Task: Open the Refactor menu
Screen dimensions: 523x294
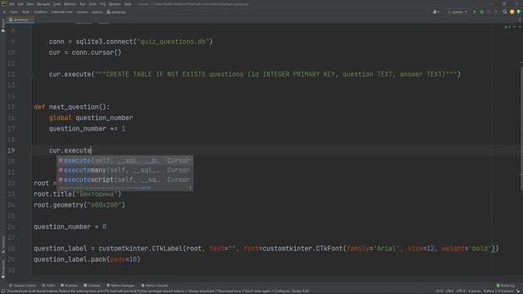Action: (x=70, y=4)
